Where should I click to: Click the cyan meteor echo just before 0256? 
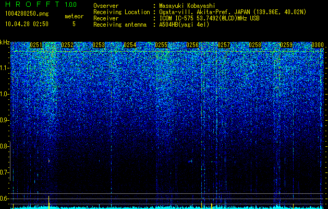tap(190, 161)
